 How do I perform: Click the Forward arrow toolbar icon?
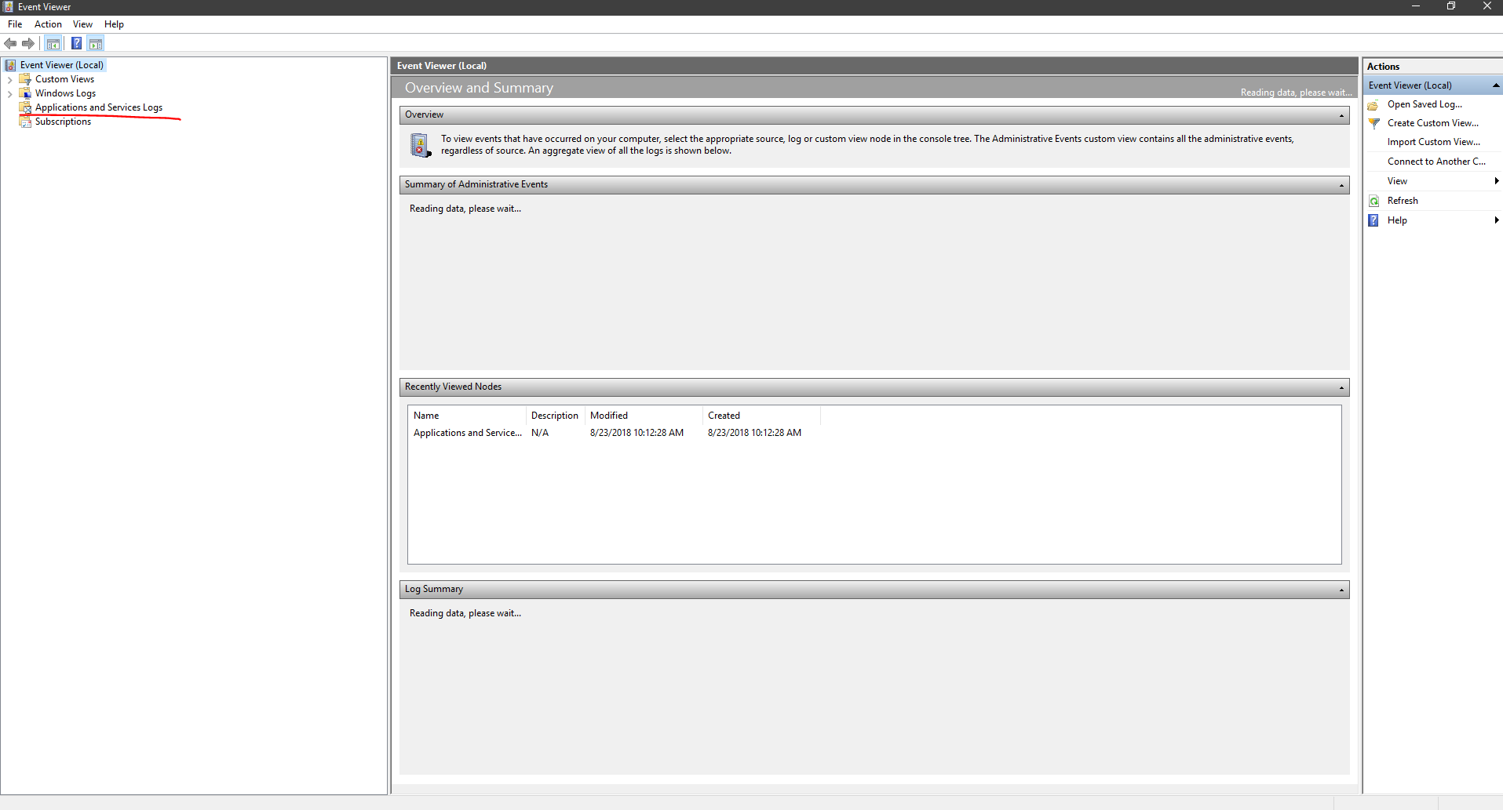click(x=28, y=44)
